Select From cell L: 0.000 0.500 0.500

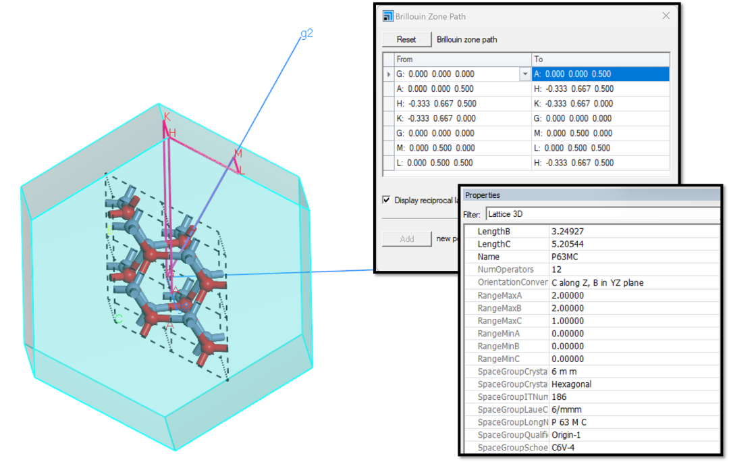pos(462,163)
